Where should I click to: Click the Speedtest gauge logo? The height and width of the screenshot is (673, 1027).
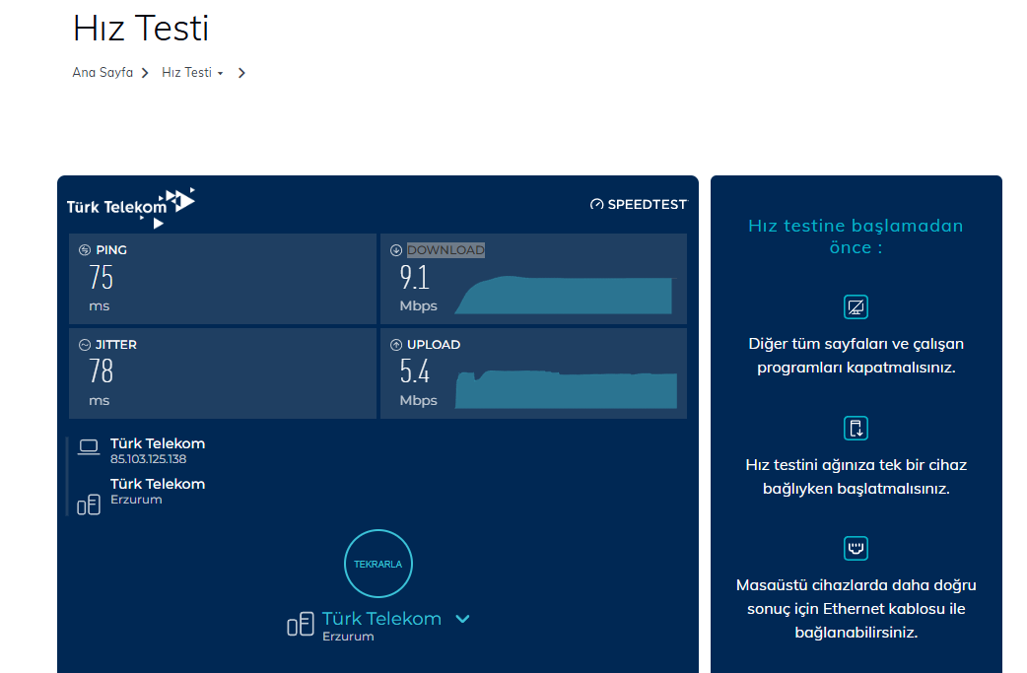(x=596, y=204)
